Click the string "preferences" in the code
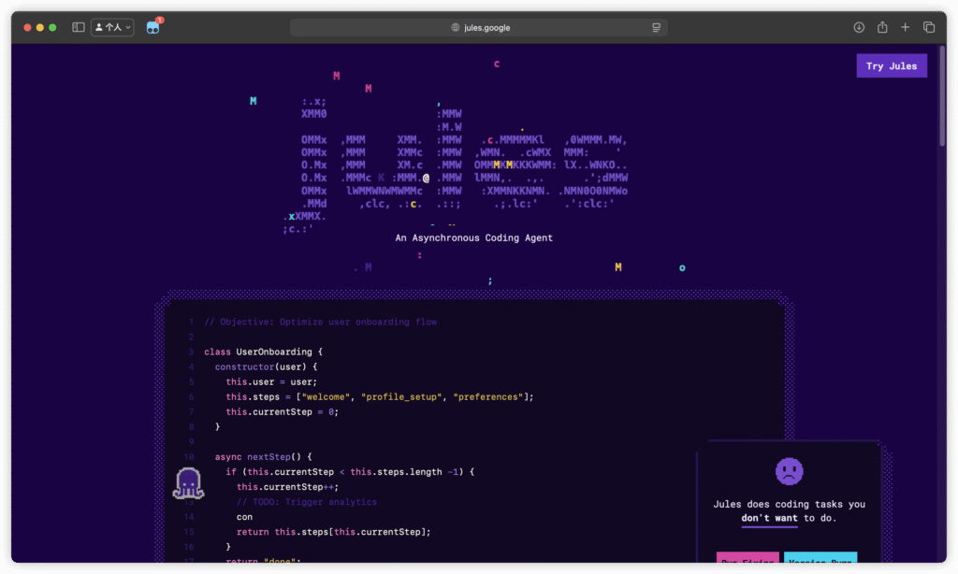 click(x=488, y=397)
